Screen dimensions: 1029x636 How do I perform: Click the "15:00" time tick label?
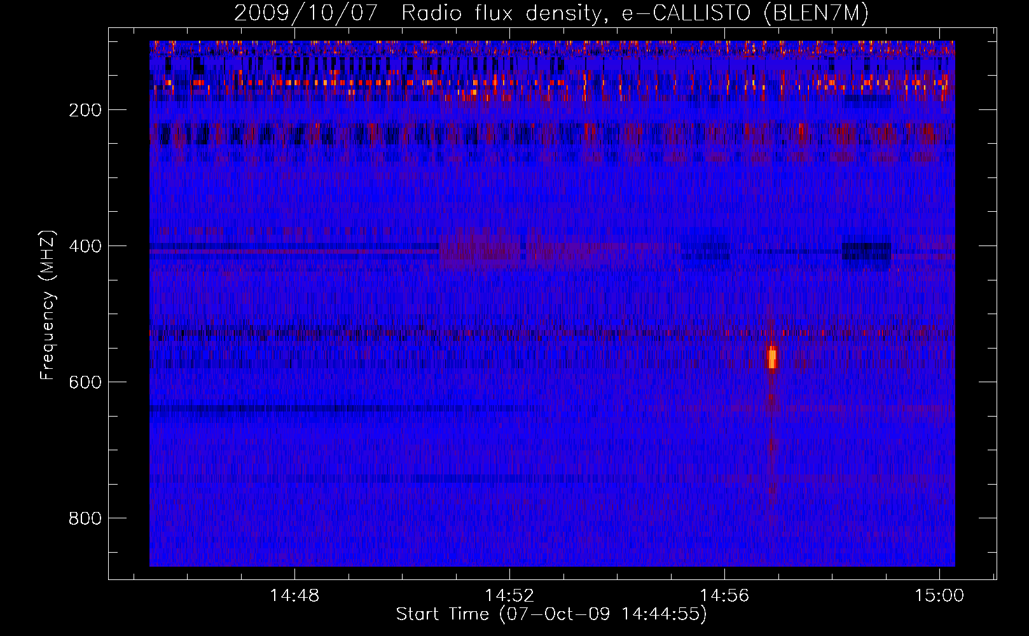click(x=939, y=596)
